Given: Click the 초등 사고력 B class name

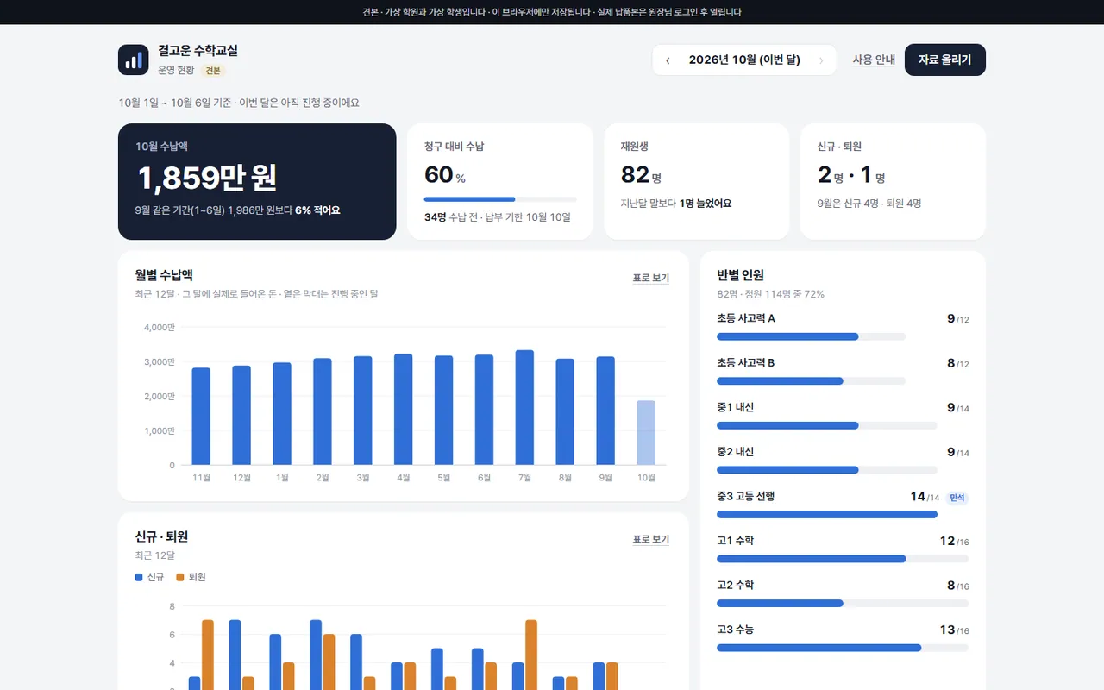Looking at the screenshot, I should click(746, 363).
